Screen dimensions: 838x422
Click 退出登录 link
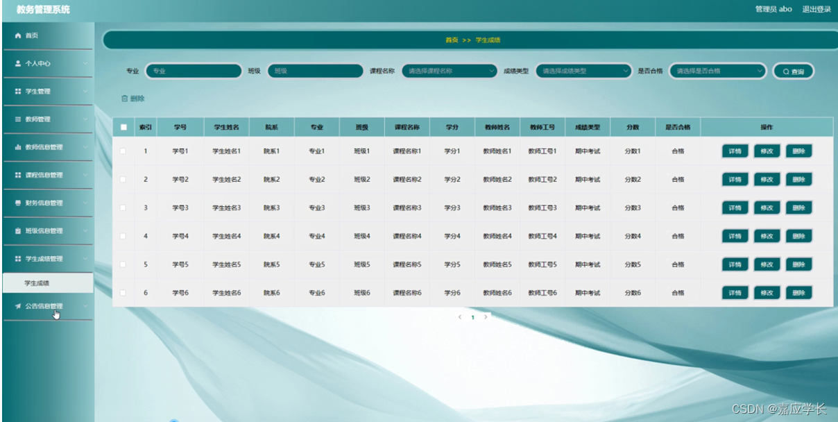tap(816, 9)
